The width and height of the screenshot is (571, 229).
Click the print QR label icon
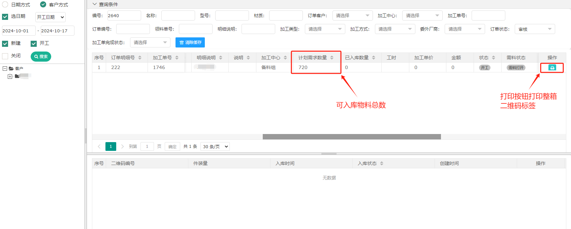tap(552, 68)
